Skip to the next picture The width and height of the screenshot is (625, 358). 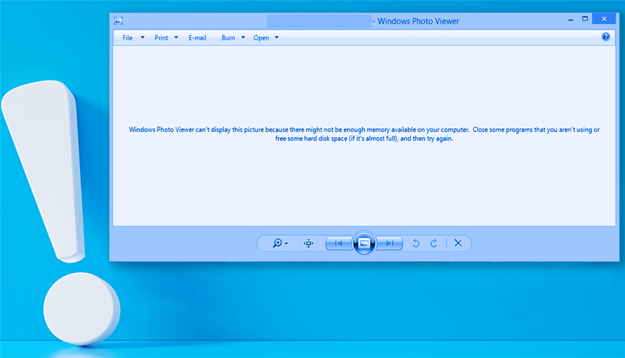pyautogui.click(x=390, y=243)
